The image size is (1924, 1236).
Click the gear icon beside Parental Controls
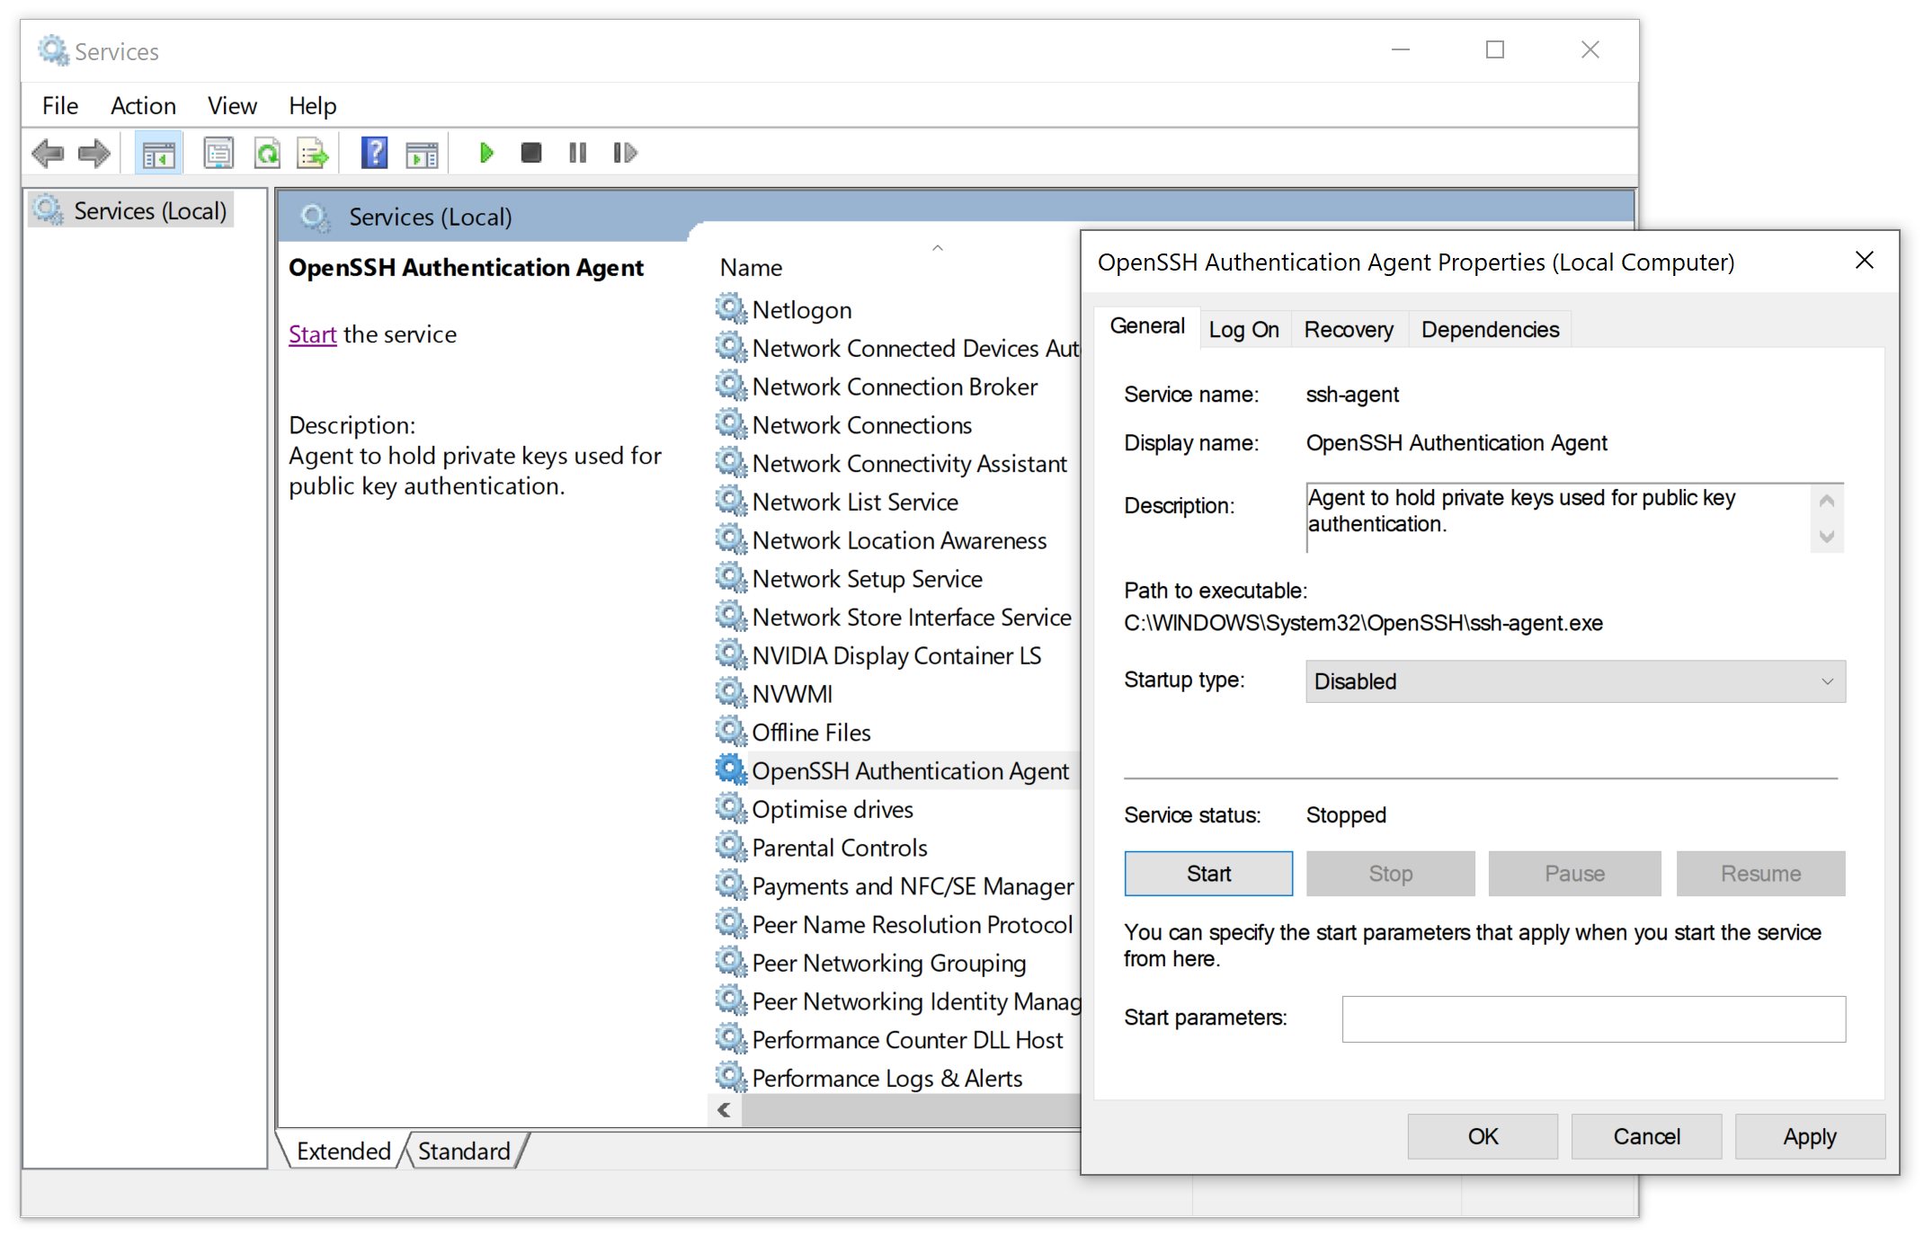(x=731, y=847)
